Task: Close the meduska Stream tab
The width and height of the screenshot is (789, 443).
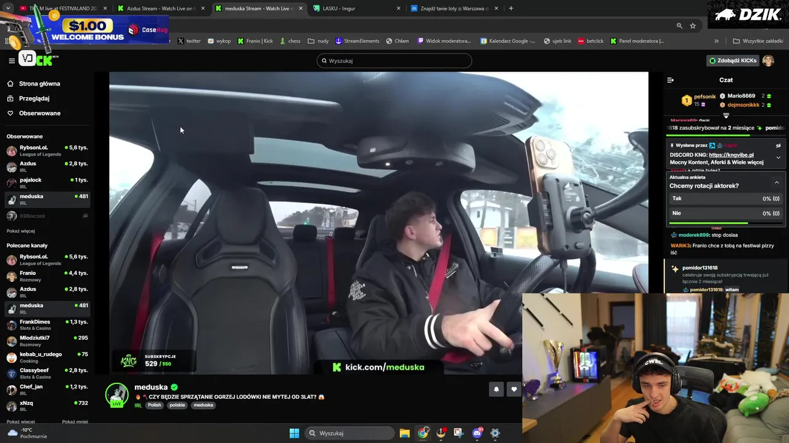Action: 301,9
